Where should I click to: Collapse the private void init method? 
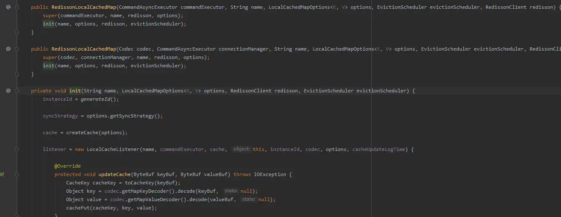pyautogui.click(x=17, y=91)
